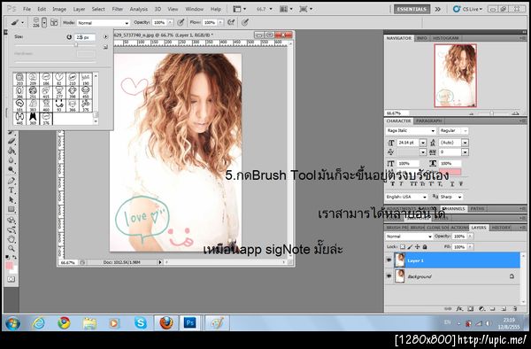
Task: Switch to the Paragraph tab
Action: pyautogui.click(x=428, y=121)
